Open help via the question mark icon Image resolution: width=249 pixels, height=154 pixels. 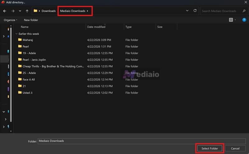tap(244, 20)
